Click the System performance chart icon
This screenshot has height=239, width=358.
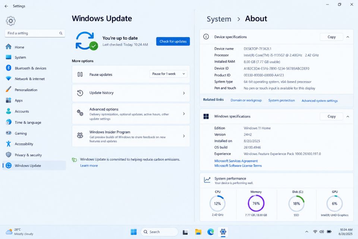(x=207, y=180)
